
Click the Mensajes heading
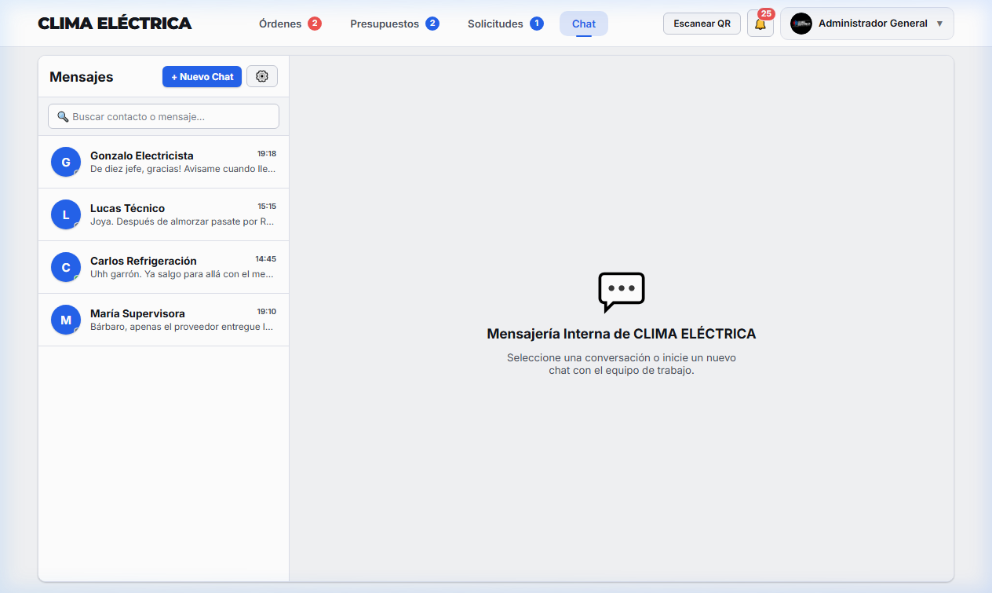click(82, 77)
